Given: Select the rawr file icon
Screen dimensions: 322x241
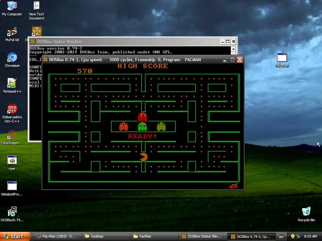Looking at the screenshot, I should [12, 163].
